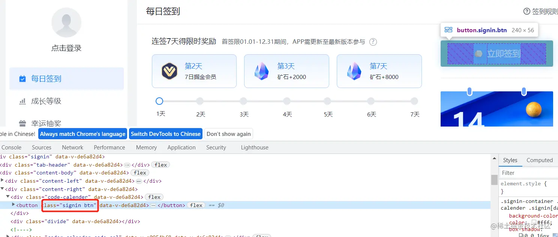Open the 成长等级 sidebar menu item
Screen dimensions: 558x237
tap(66, 101)
